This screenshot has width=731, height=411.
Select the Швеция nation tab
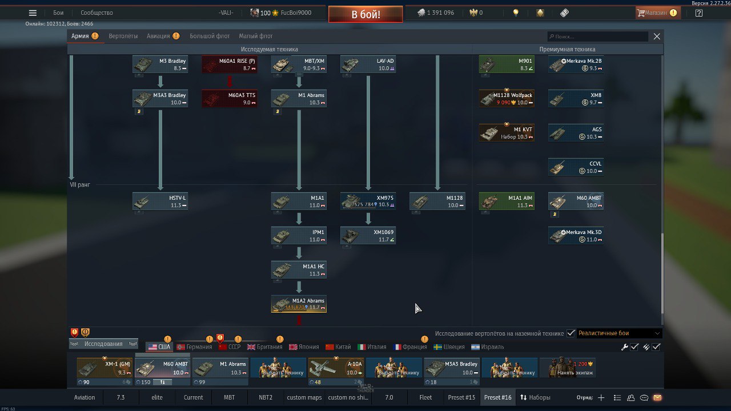449,346
